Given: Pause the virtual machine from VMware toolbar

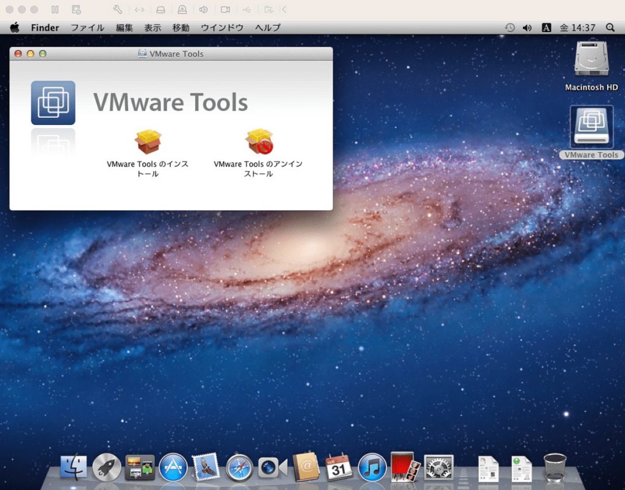Looking at the screenshot, I should (x=55, y=10).
